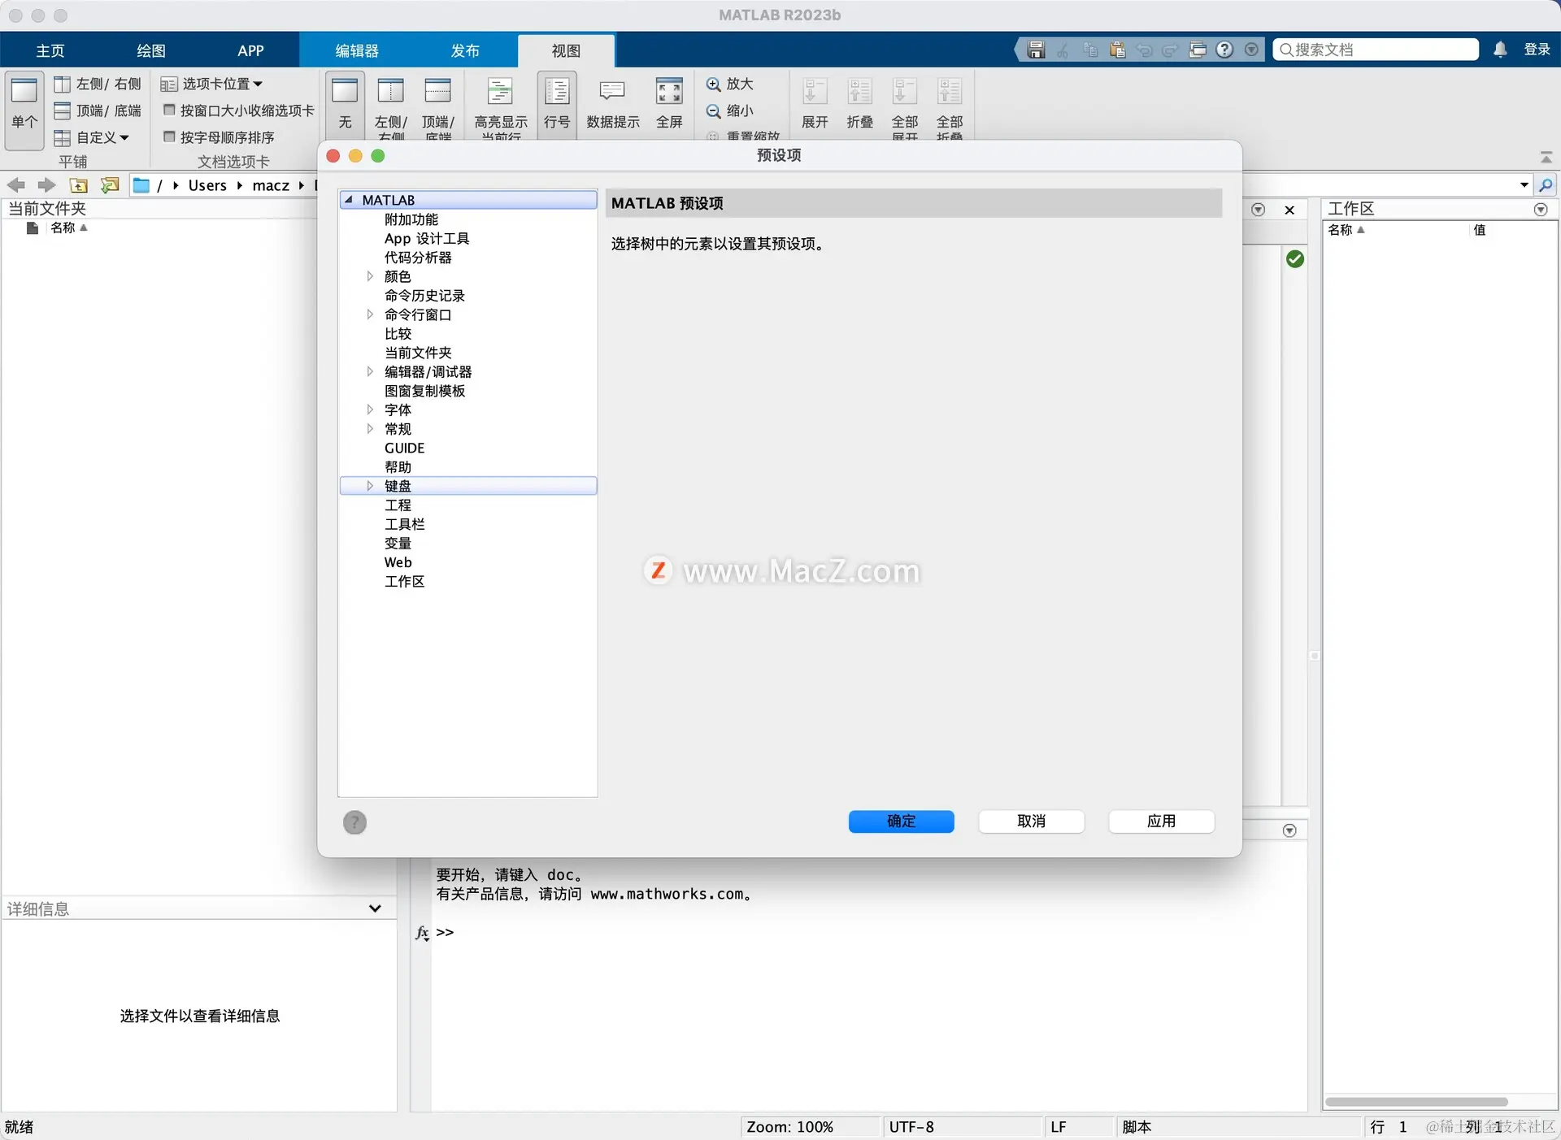Expand the 键盘 tree node
Viewport: 1561px width, 1140px height.
point(370,486)
